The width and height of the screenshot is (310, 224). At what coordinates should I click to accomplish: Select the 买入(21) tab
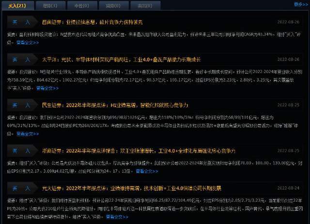click(x=17, y=5)
